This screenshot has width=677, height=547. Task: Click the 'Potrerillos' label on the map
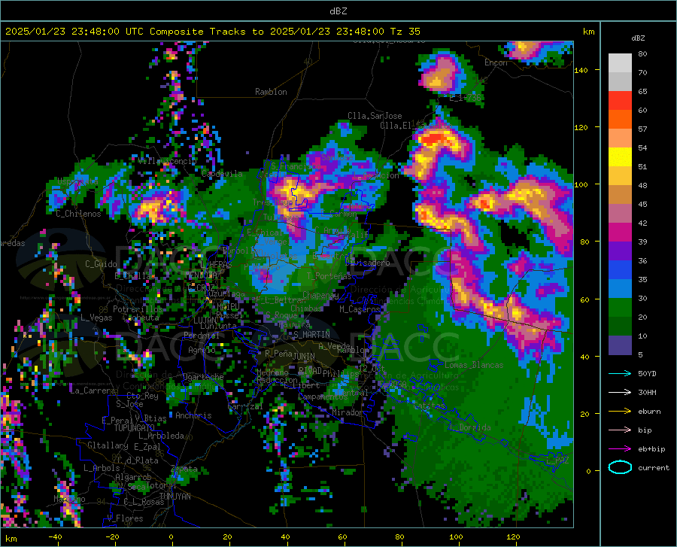pos(138,309)
